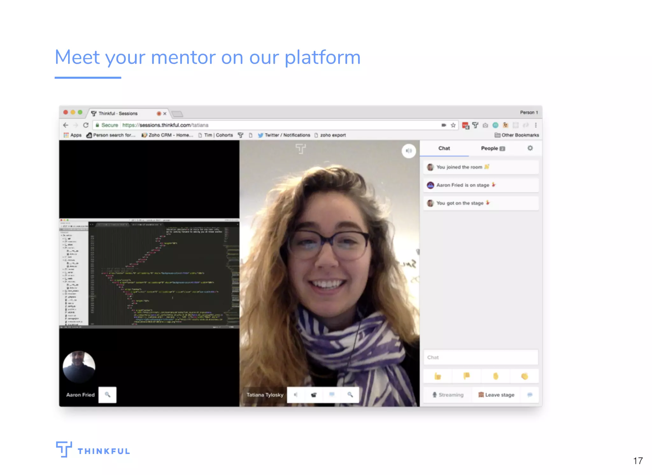
Task: Mute Tatiana's microphone icon
Action: [x=296, y=395]
